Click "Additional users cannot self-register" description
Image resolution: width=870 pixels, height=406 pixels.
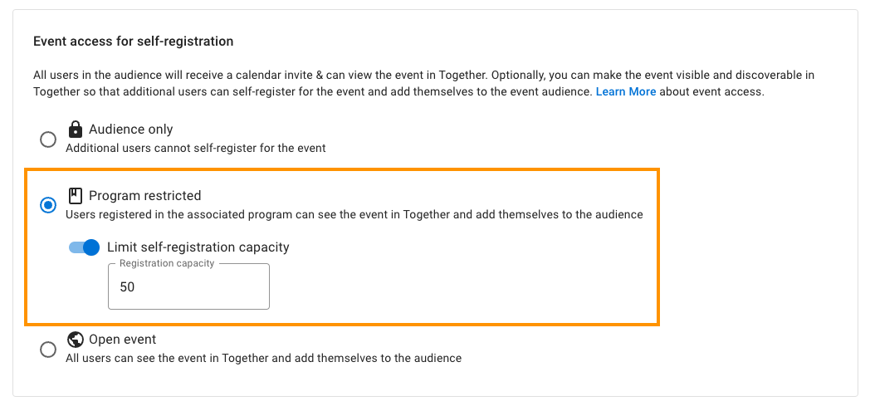195,148
